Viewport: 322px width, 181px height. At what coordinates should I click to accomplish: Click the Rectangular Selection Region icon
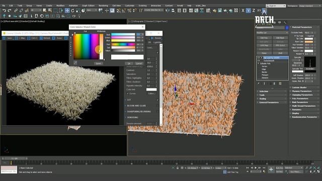tap(55, 10)
